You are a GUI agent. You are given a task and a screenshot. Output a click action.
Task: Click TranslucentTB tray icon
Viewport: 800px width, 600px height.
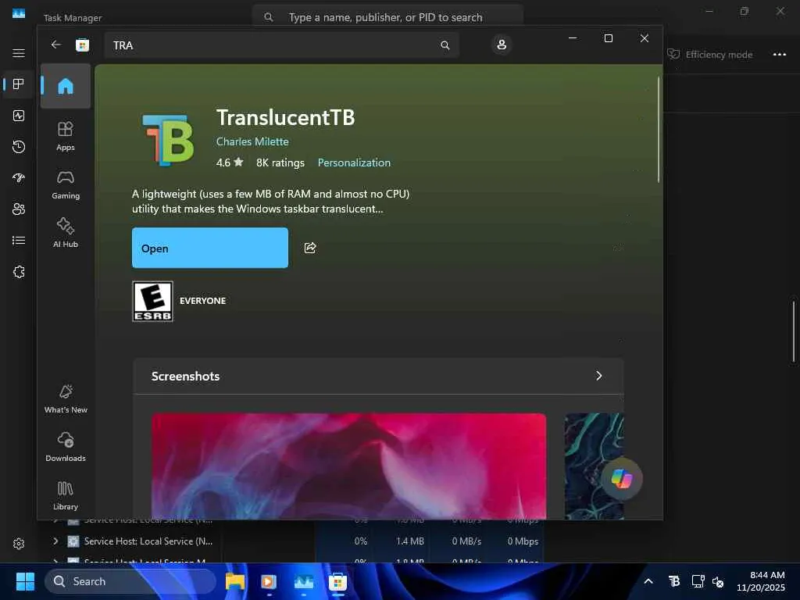coord(674,581)
